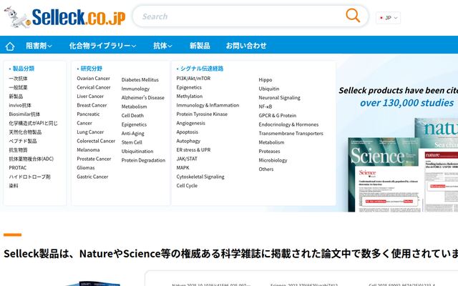Select Liver Cancer research area
Image resolution: width=458 pixels, height=286 pixels.
(90, 97)
